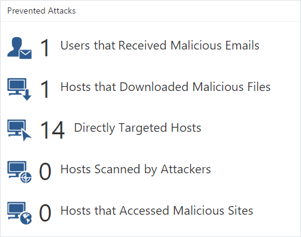Screen dimensions: 301x237
Task: Click the count 1 beside downloaded files
Action: pyautogui.click(x=45, y=89)
